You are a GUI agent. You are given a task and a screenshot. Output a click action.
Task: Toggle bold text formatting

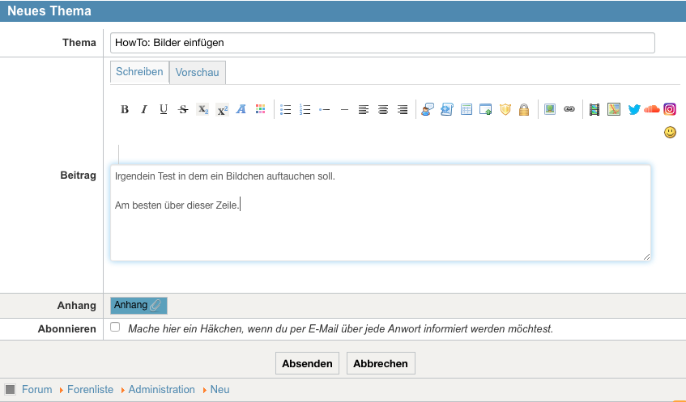[x=125, y=110]
